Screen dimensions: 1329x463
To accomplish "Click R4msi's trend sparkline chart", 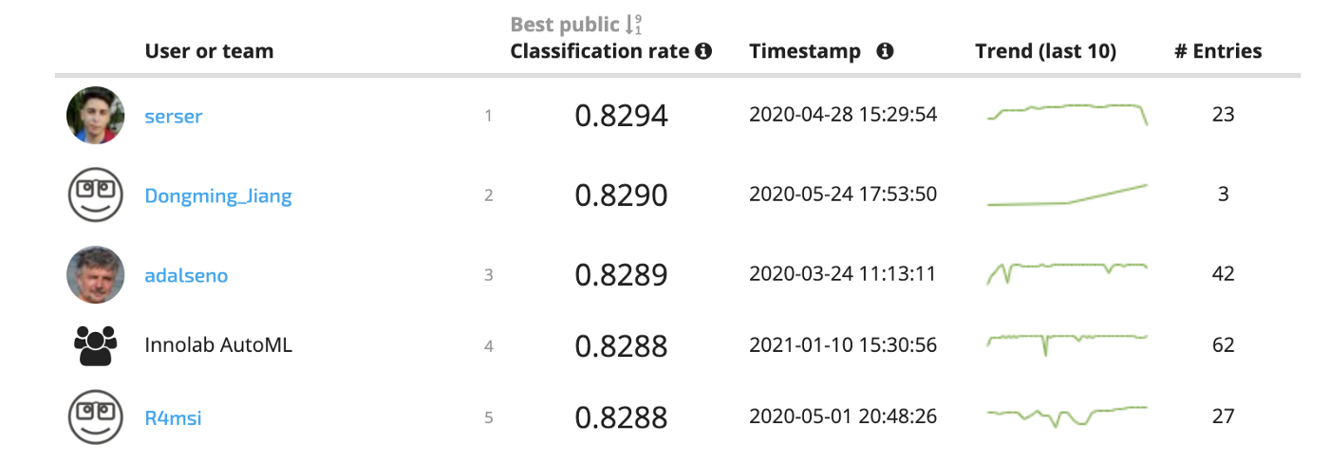I will point(1067,415).
